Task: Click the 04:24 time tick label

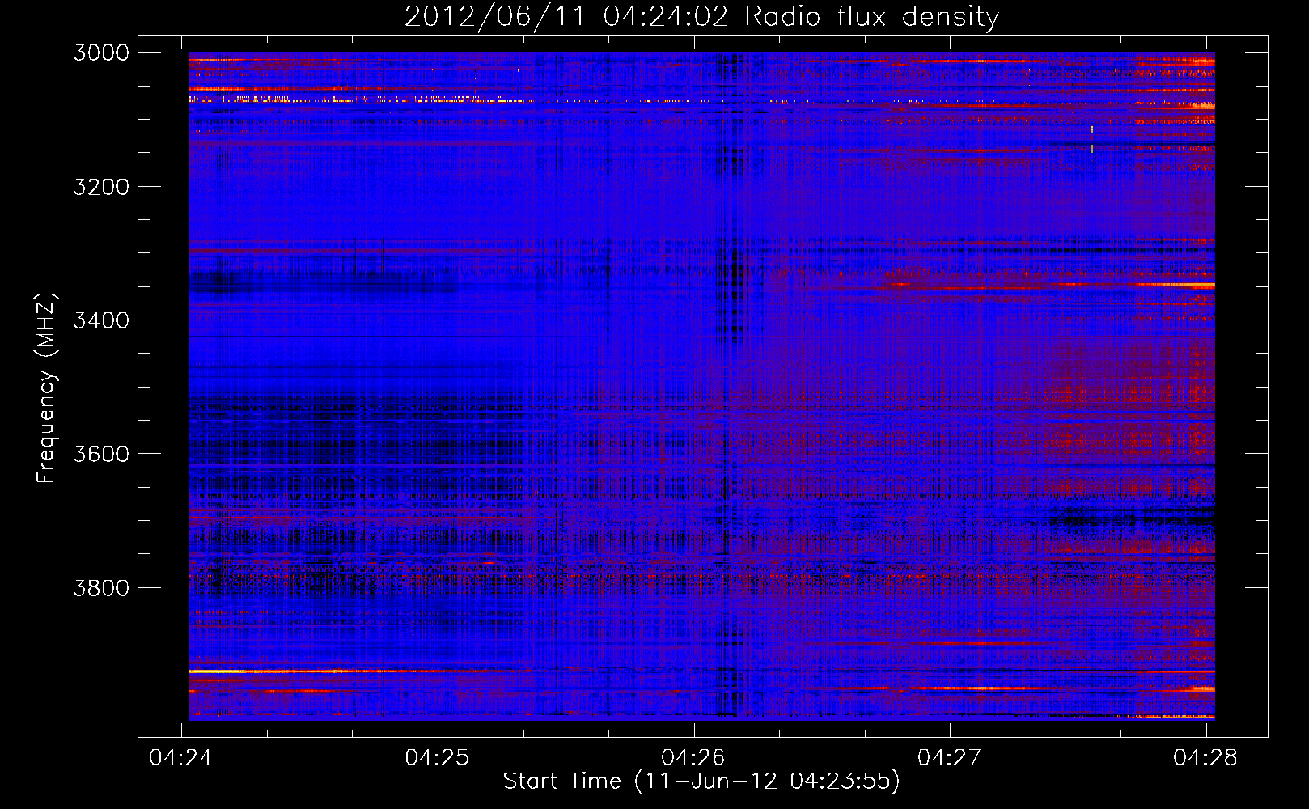Action: 181,757
